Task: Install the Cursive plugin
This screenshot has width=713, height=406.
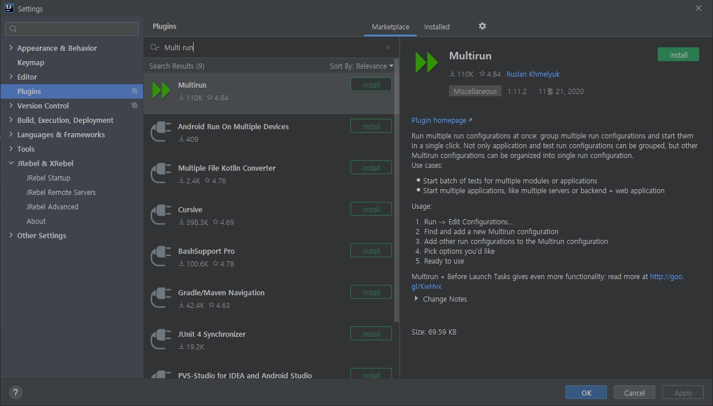Action: pos(371,209)
